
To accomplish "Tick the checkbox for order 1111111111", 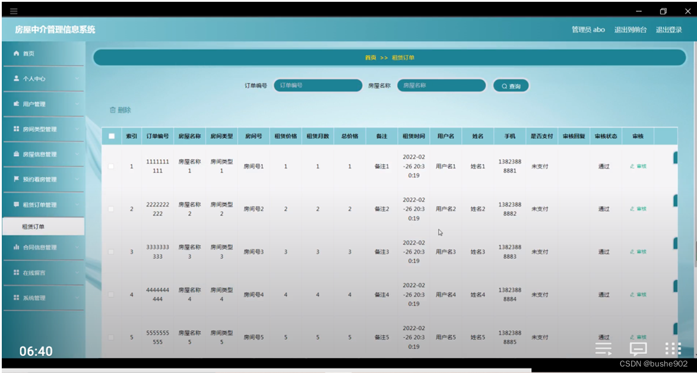I will 111,166.
